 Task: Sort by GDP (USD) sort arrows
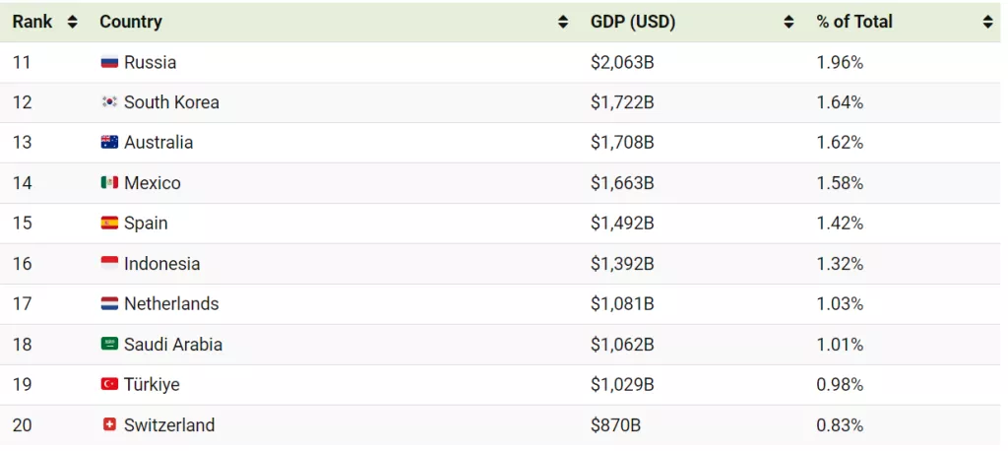pos(788,22)
